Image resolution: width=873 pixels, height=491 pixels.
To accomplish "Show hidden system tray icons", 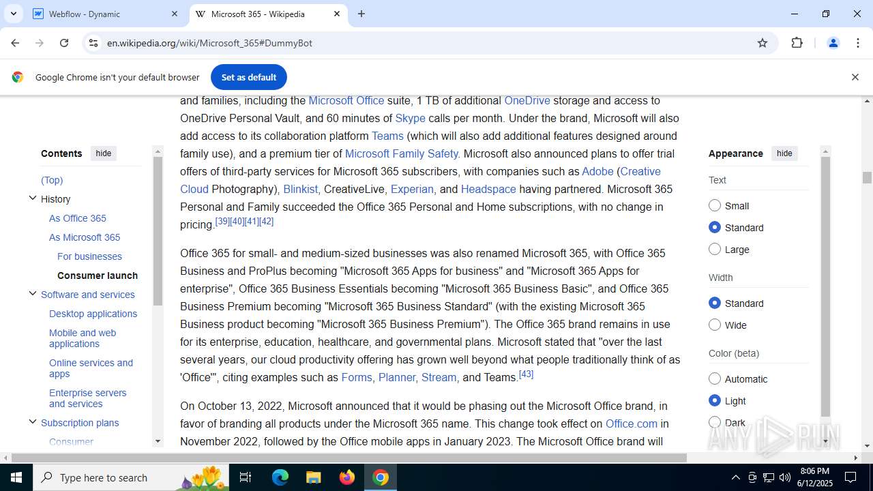I will 735,477.
